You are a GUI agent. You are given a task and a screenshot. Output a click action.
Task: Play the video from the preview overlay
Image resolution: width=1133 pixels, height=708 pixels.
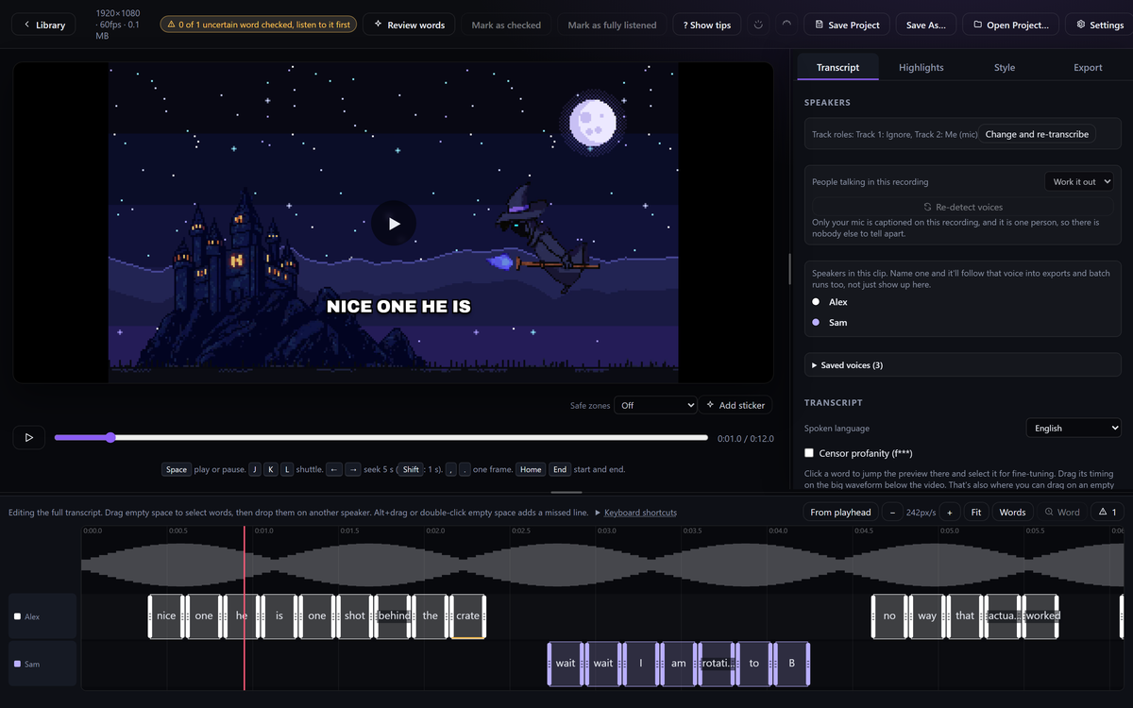393,224
